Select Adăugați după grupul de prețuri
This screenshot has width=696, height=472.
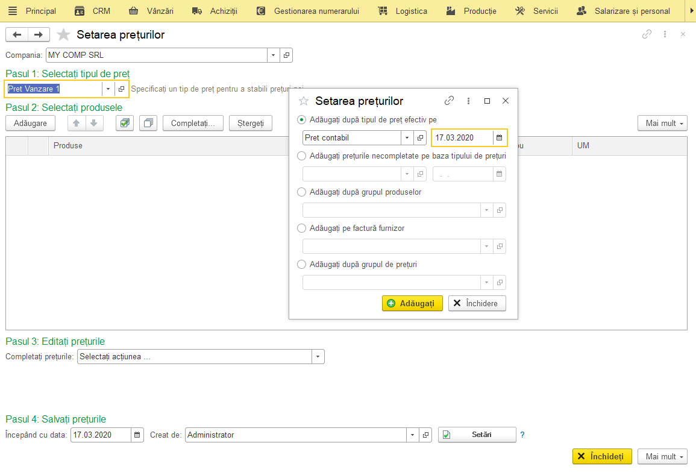click(x=302, y=264)
